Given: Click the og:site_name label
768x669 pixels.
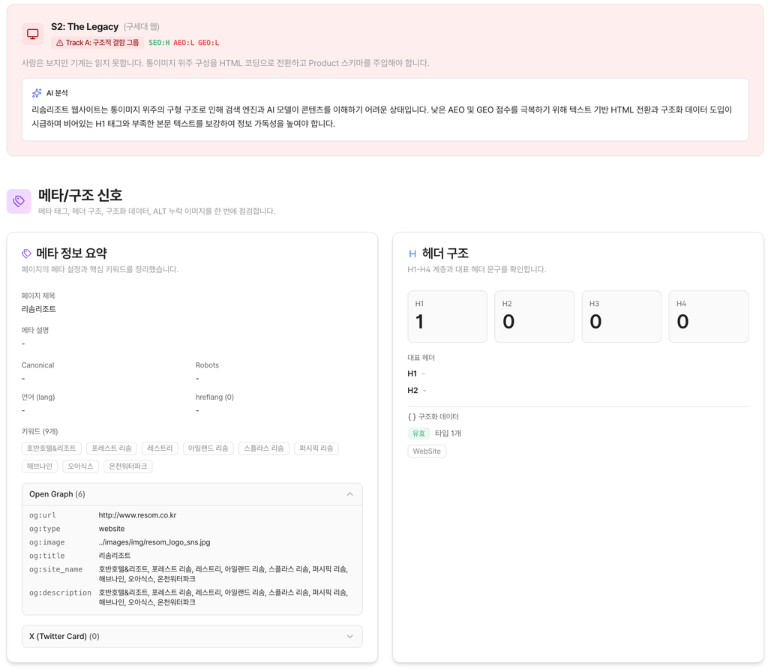Looking at the screenshot, I should click(x=55, y=569).
